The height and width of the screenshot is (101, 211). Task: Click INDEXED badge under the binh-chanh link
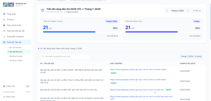coord(113,73)
